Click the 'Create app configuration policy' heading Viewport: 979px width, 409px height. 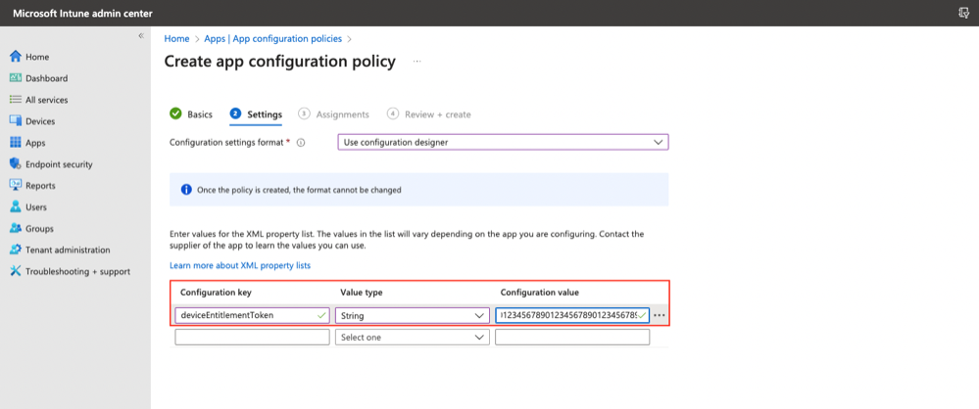(x=279, y=62)
